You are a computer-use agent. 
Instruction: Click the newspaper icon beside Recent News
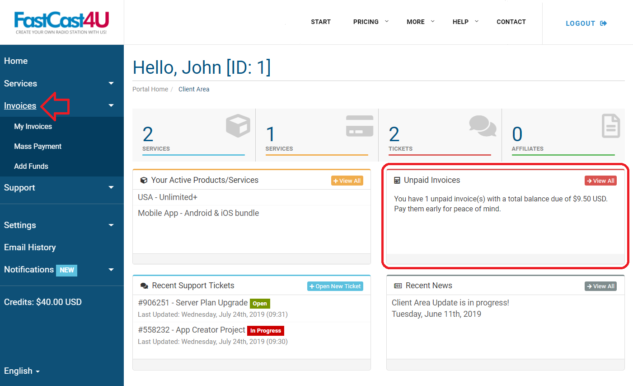click(398, 286)
